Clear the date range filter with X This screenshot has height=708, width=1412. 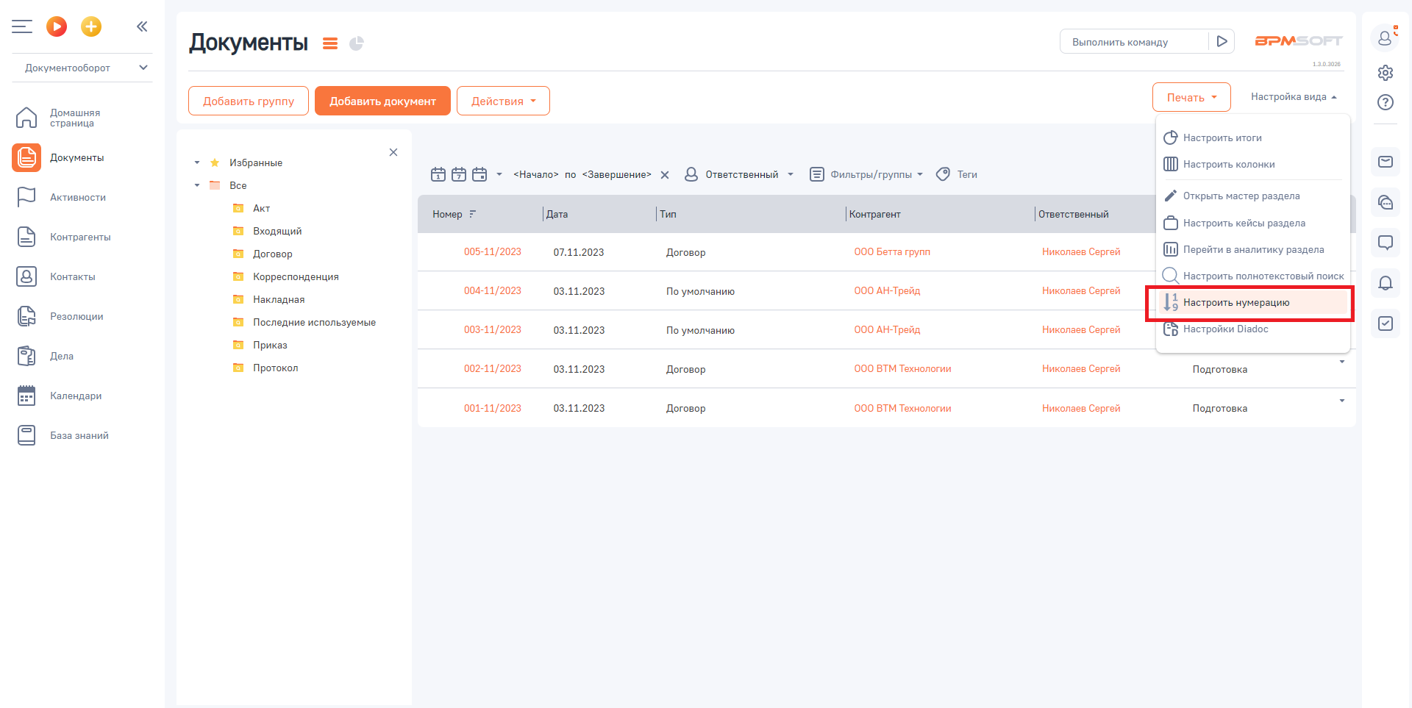pos(665,175)
